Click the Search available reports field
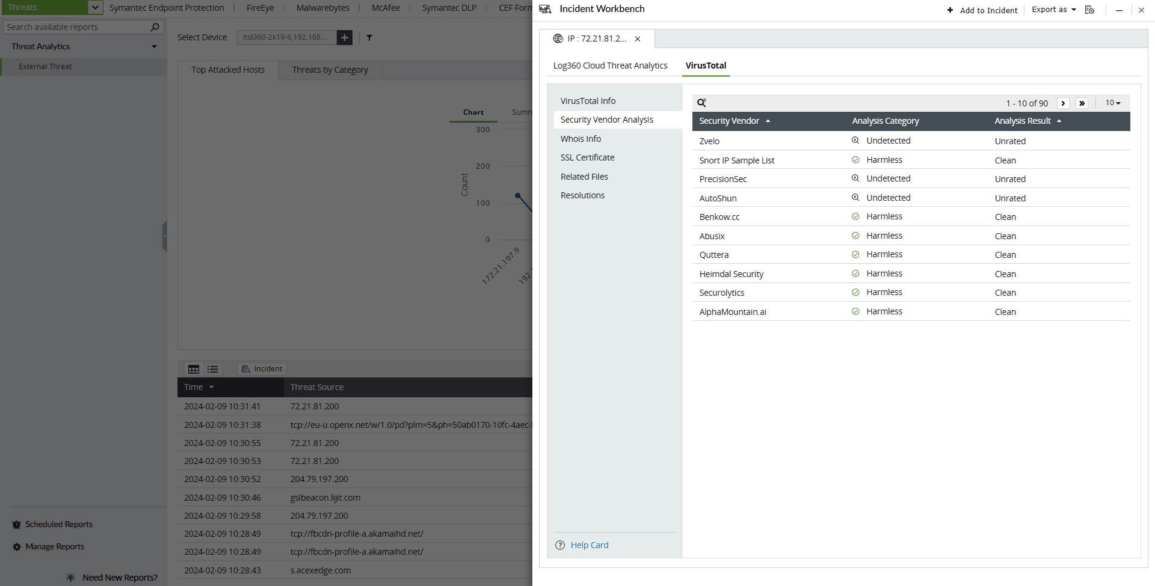 click(77, 27)
